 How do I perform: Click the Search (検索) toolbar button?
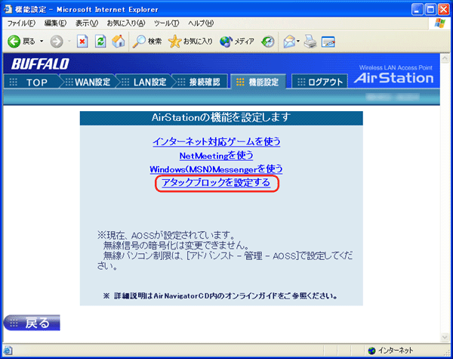[147, 42]
